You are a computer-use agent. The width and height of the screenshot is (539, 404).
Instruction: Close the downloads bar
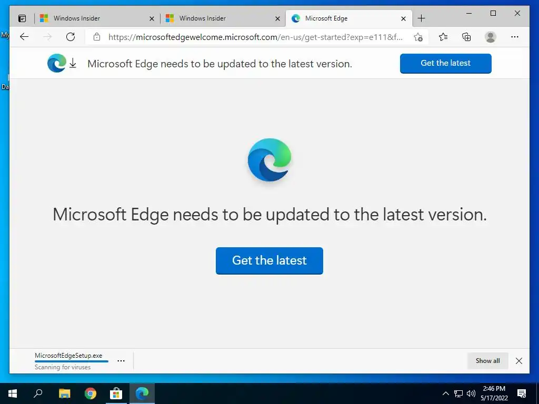click(x=518, y=361)
